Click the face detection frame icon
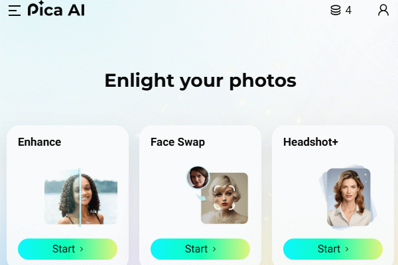Viewport: 398px width, 265px height. (224, 197)
